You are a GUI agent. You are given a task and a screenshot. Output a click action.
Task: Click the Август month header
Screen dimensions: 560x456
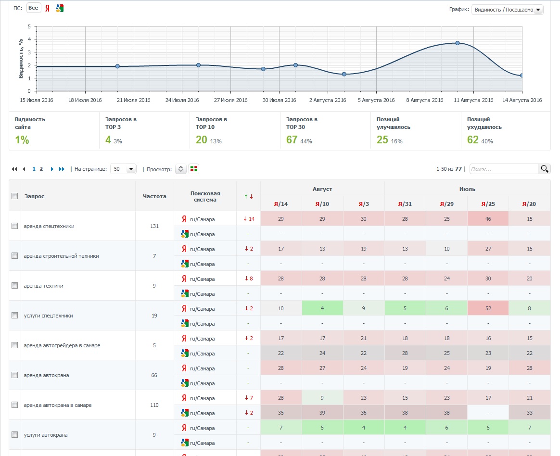(322, 189)
